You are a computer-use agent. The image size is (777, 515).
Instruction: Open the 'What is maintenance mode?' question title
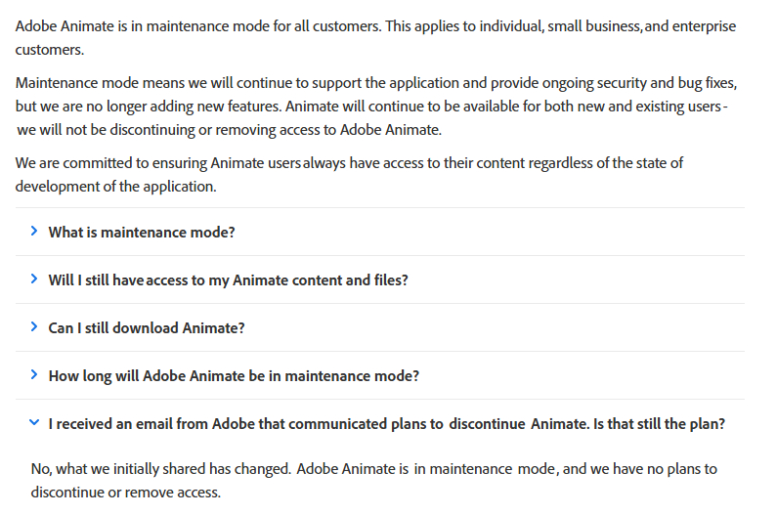pyautogui.click(x=142, y=233)
